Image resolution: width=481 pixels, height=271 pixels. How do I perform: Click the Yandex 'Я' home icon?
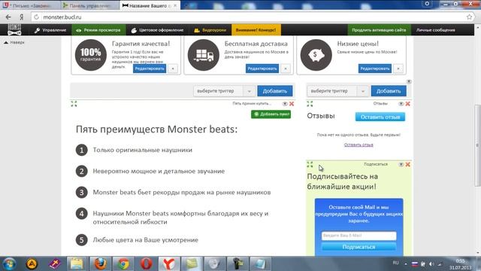(22, 17)
